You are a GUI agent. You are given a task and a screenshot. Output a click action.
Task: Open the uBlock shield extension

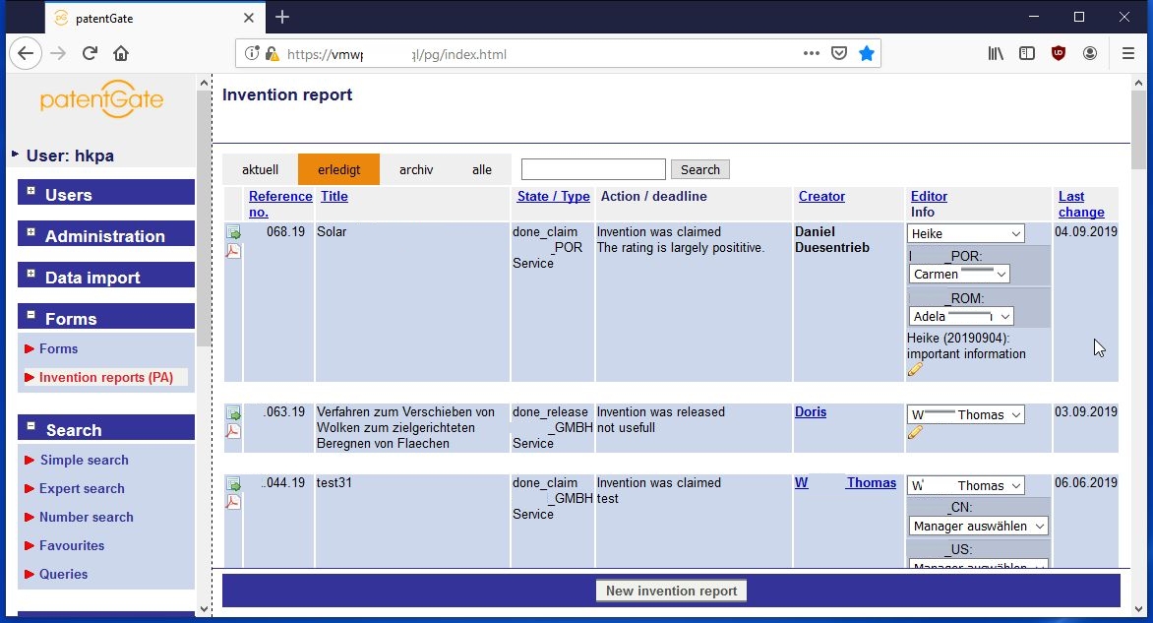click(x=1059, y=54)
